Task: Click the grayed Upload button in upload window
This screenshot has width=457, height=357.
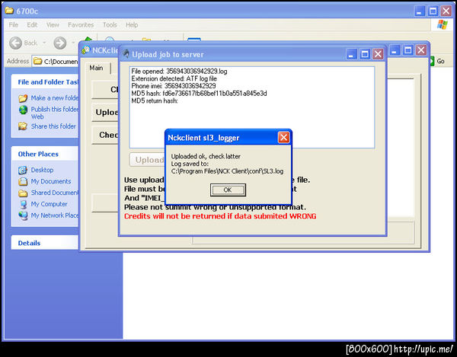Action: pyautogui.click(x=147, y=160)
